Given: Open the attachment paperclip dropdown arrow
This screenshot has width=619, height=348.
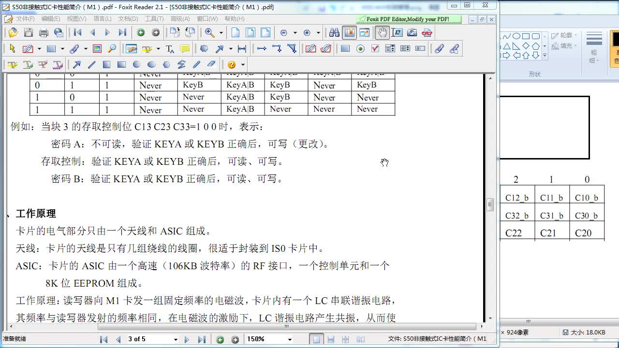Looking at the screenshot, I should click(86, 49).
